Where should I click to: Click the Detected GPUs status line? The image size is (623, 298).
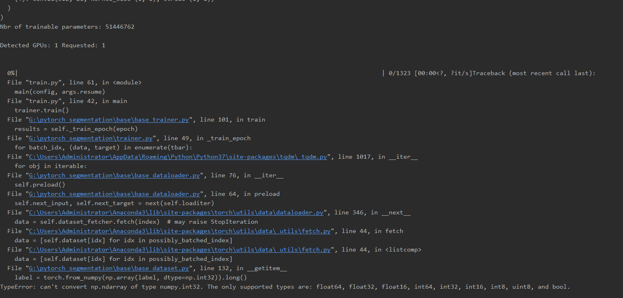(x=52, y=45)
